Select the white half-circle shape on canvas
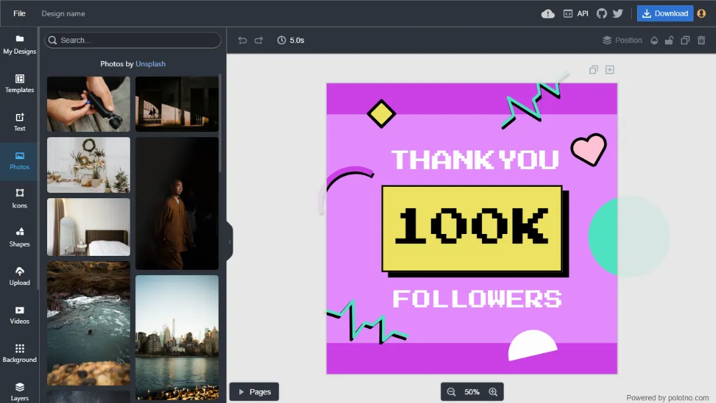 [x=532, y=345]
